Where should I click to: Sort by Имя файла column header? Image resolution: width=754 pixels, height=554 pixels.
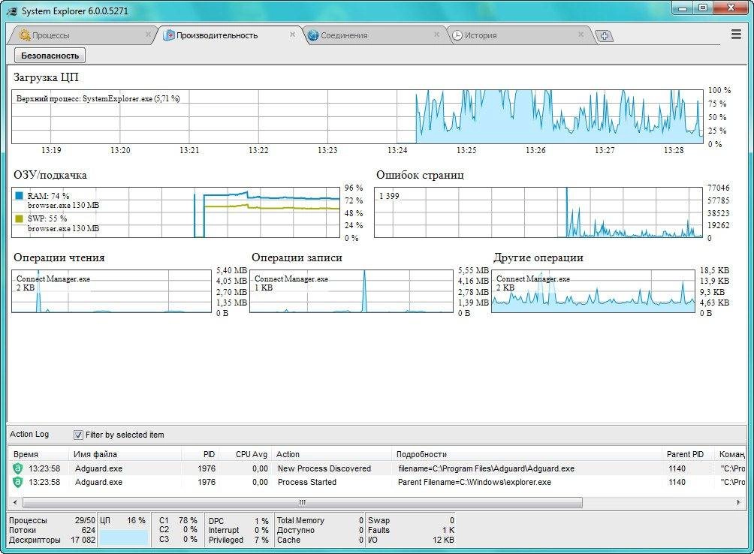pos(125,454)
